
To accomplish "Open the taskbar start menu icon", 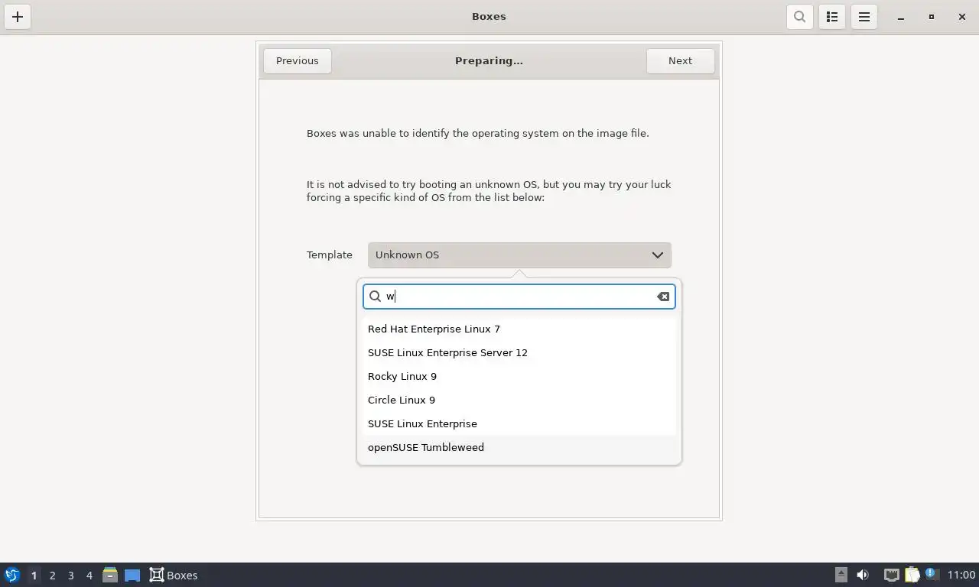I will (11, 575).
